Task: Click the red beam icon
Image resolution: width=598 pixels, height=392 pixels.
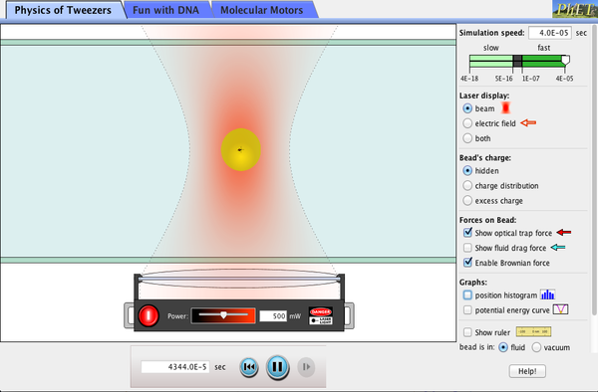Action: (505, 108)
